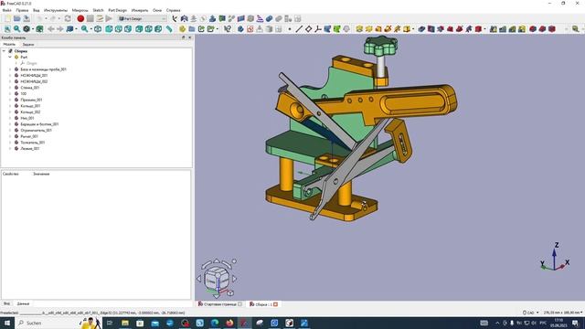
Task: Open the Part Design menu
Action: pyautogui.click(x=118, y=10)
